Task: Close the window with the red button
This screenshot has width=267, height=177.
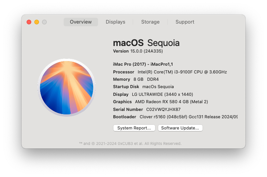Action: click(x=29, y=22)
